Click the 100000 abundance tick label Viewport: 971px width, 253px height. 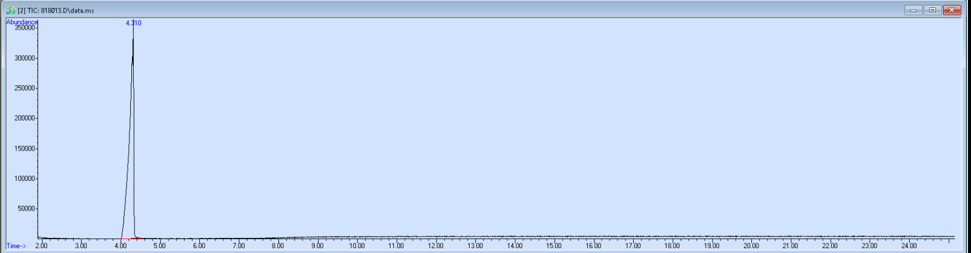tap(24, 179)
